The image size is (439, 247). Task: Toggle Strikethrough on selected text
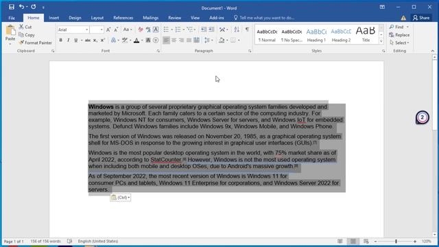[88, 40]
